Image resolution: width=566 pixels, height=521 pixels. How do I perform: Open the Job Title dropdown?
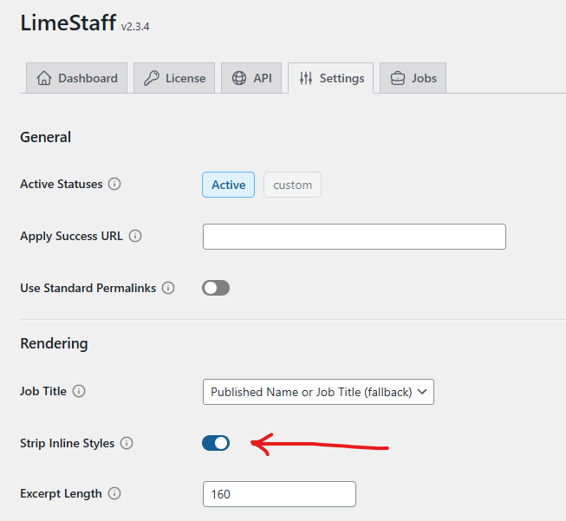point(318,392)
